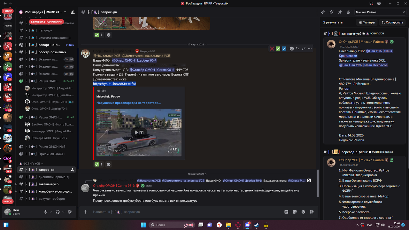
Task: Open More options ellipsis in message toolbar
Action: [x=310, y=49]
